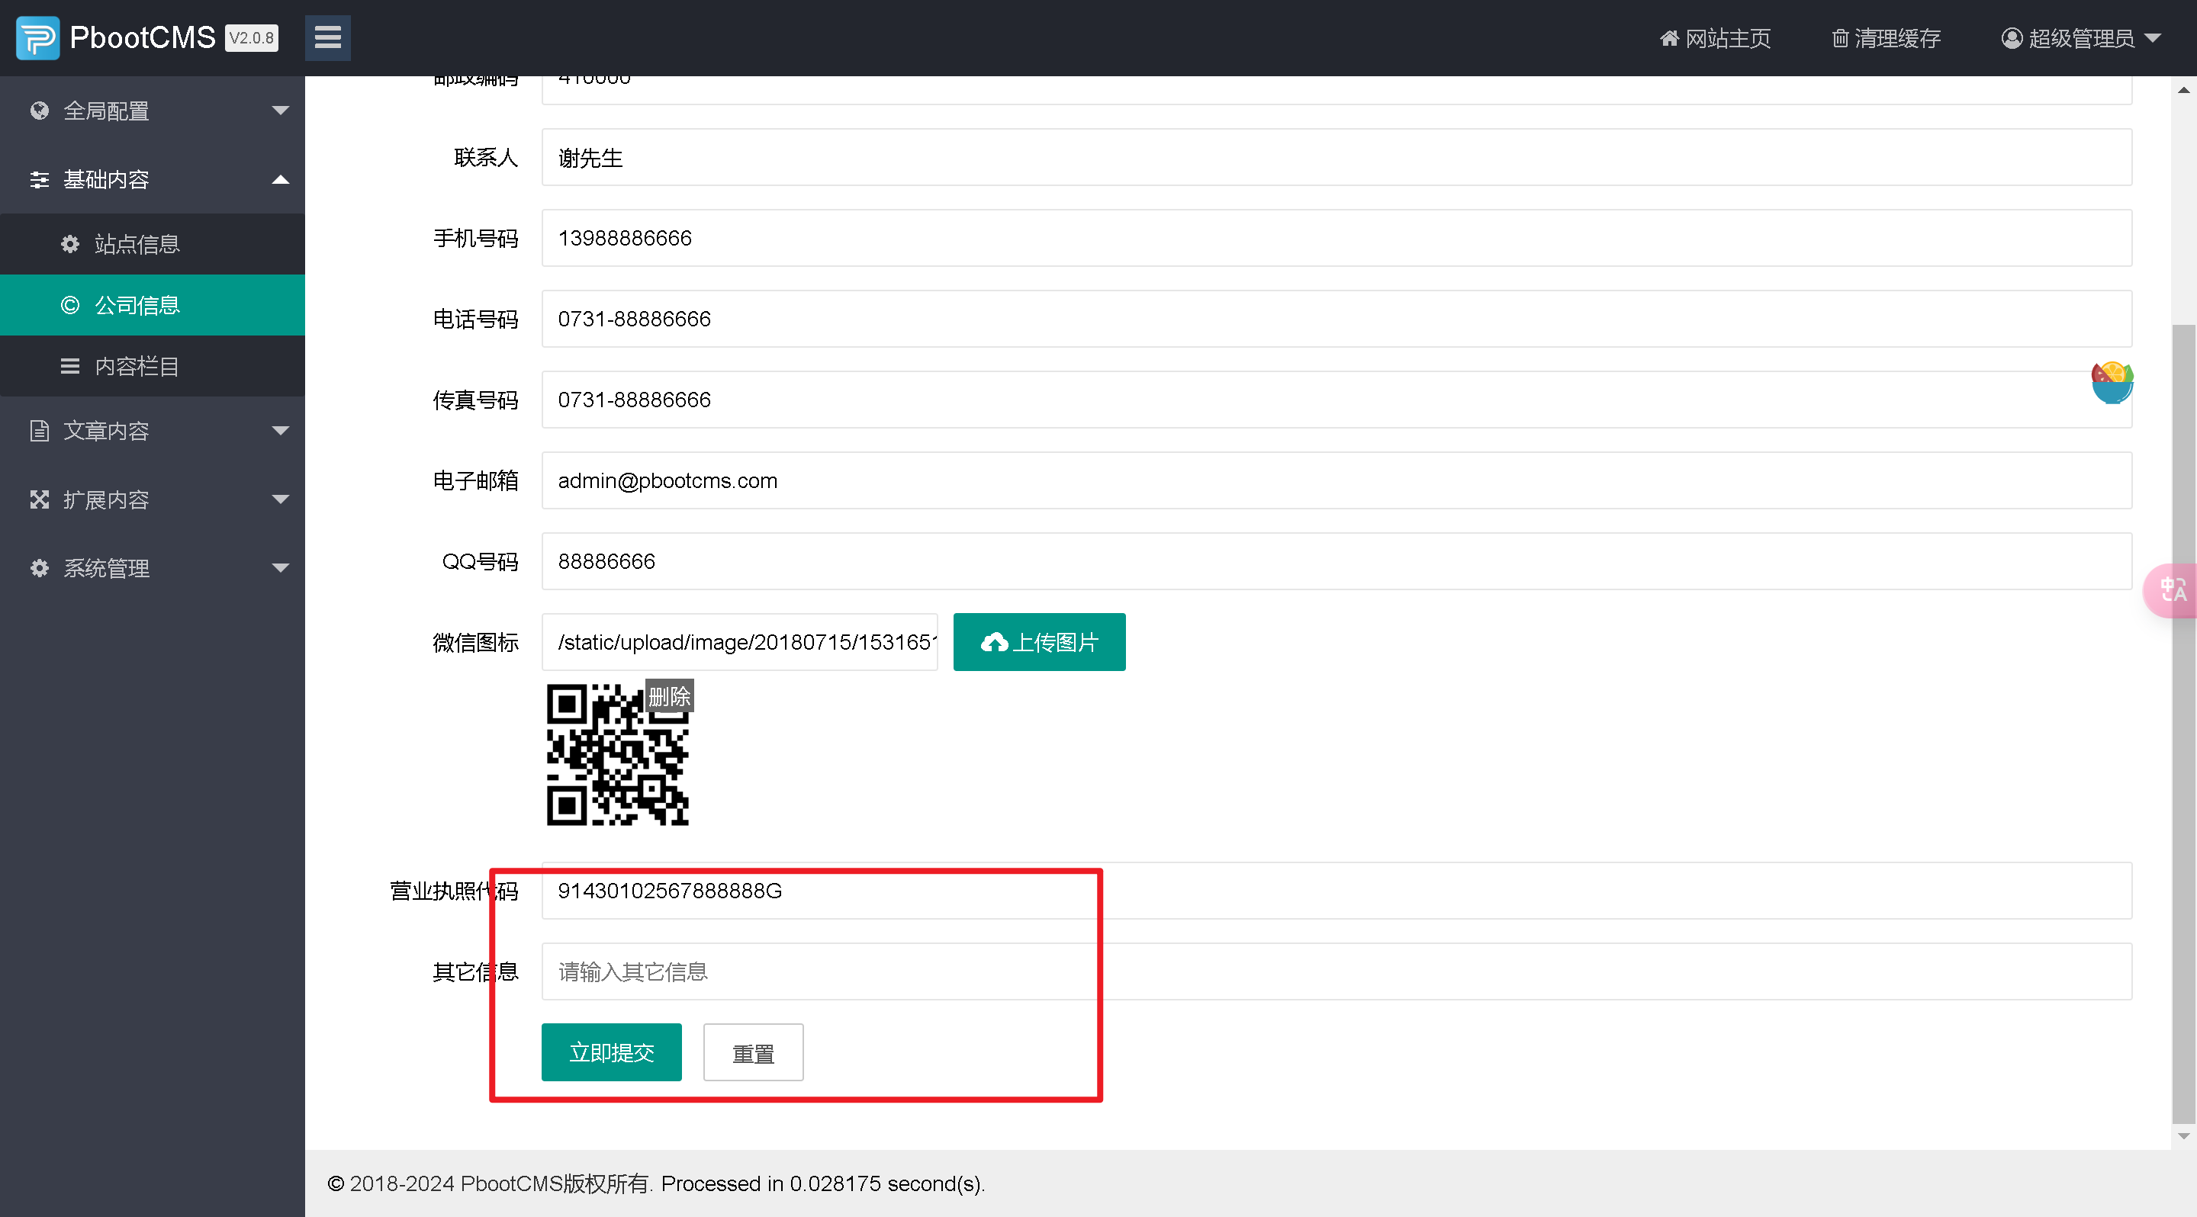This screenshot has width=2197, height=1217.
Task: Click the upload image cloud button
Action: pos(1038,642)
